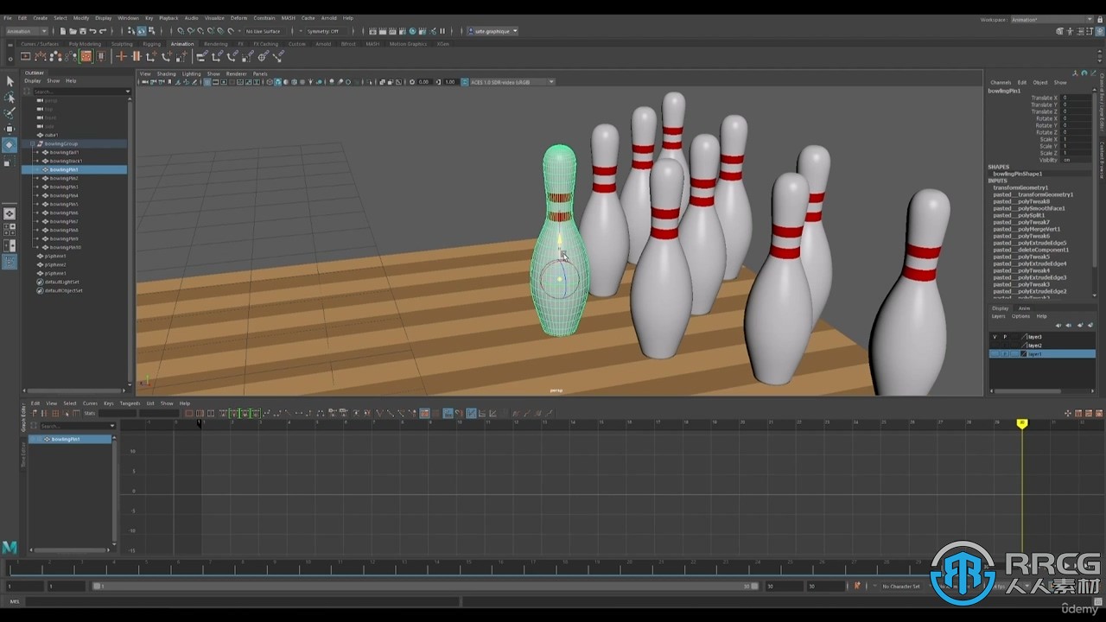Select pSphere2 in the Outliner
The image size is (1106, 622).
tap(56, 264)
